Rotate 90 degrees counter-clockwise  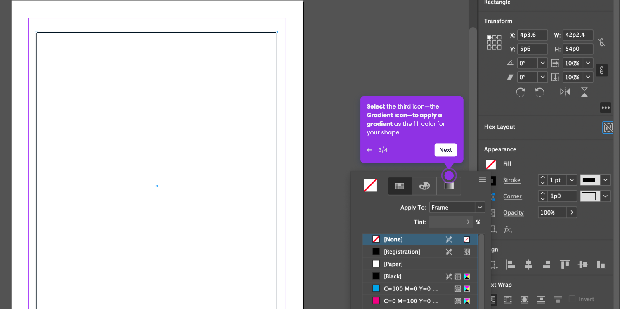coord(540,92)
